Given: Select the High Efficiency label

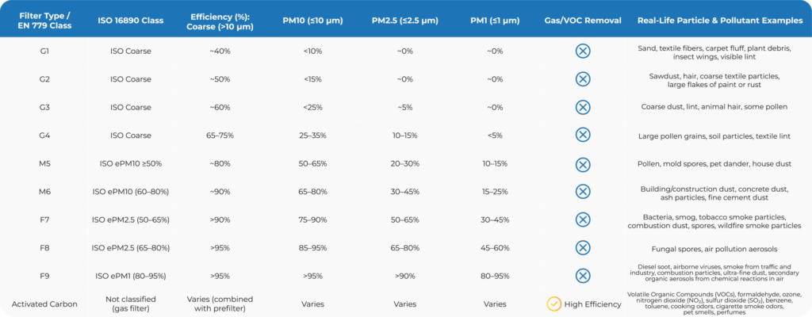Looking at the screenshot, I should click(x=592, y=304).
